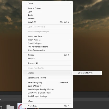Choose Update UXML Schema
This screenshot has height=109, width=109.
pyautogui.click(x=47, y=78)
